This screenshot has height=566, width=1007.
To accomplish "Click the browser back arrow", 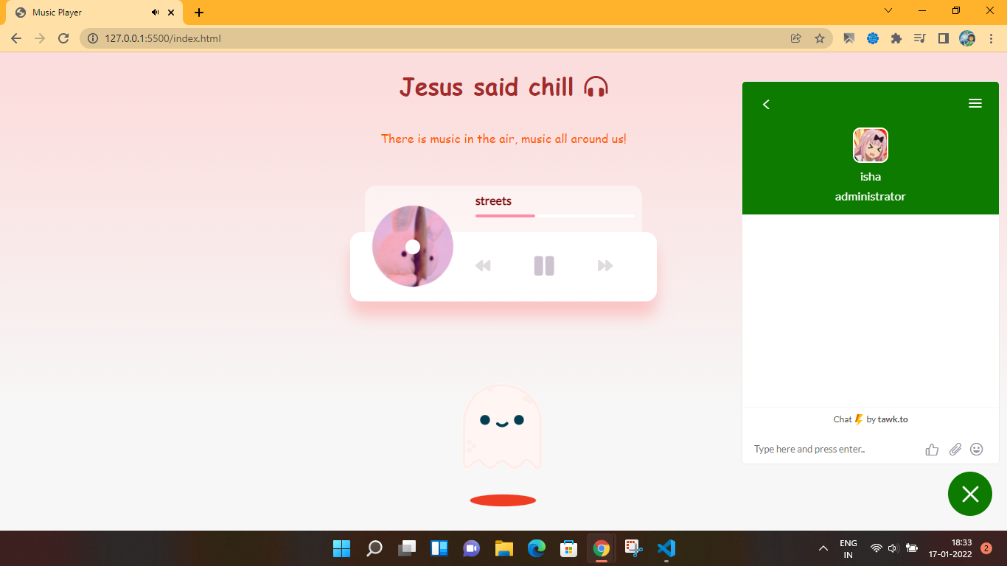I will (16, 38).
